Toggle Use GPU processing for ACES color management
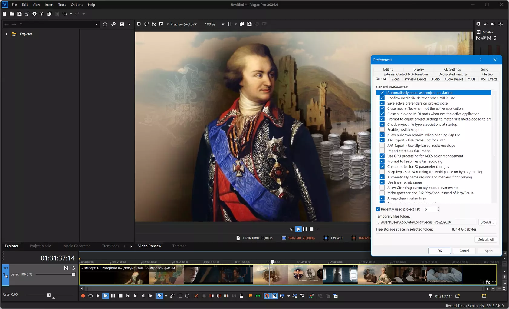509x309 pixels. (x=382, y=156)
